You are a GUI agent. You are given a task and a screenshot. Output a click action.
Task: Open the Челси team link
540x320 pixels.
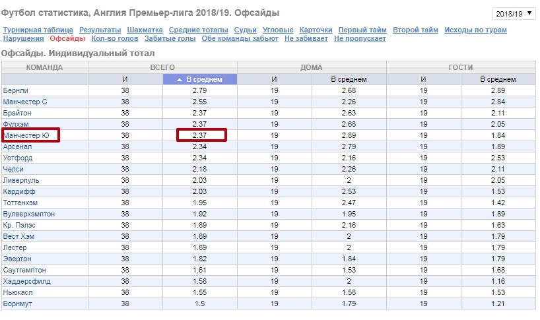pyautogui.click(x=13, y=170)
